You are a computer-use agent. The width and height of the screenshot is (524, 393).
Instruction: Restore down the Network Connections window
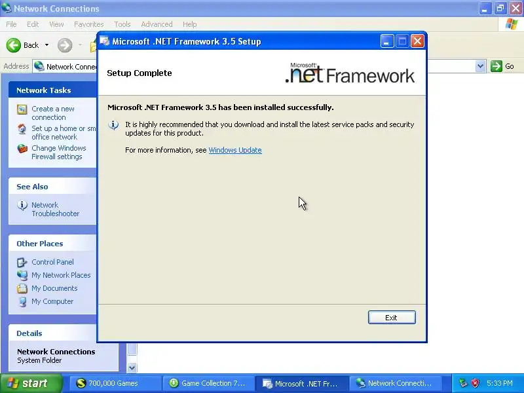point(500,9)
